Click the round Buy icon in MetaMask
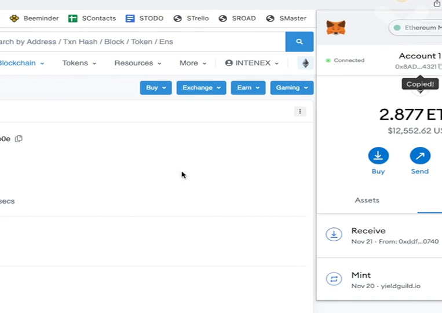 point(378,156)
